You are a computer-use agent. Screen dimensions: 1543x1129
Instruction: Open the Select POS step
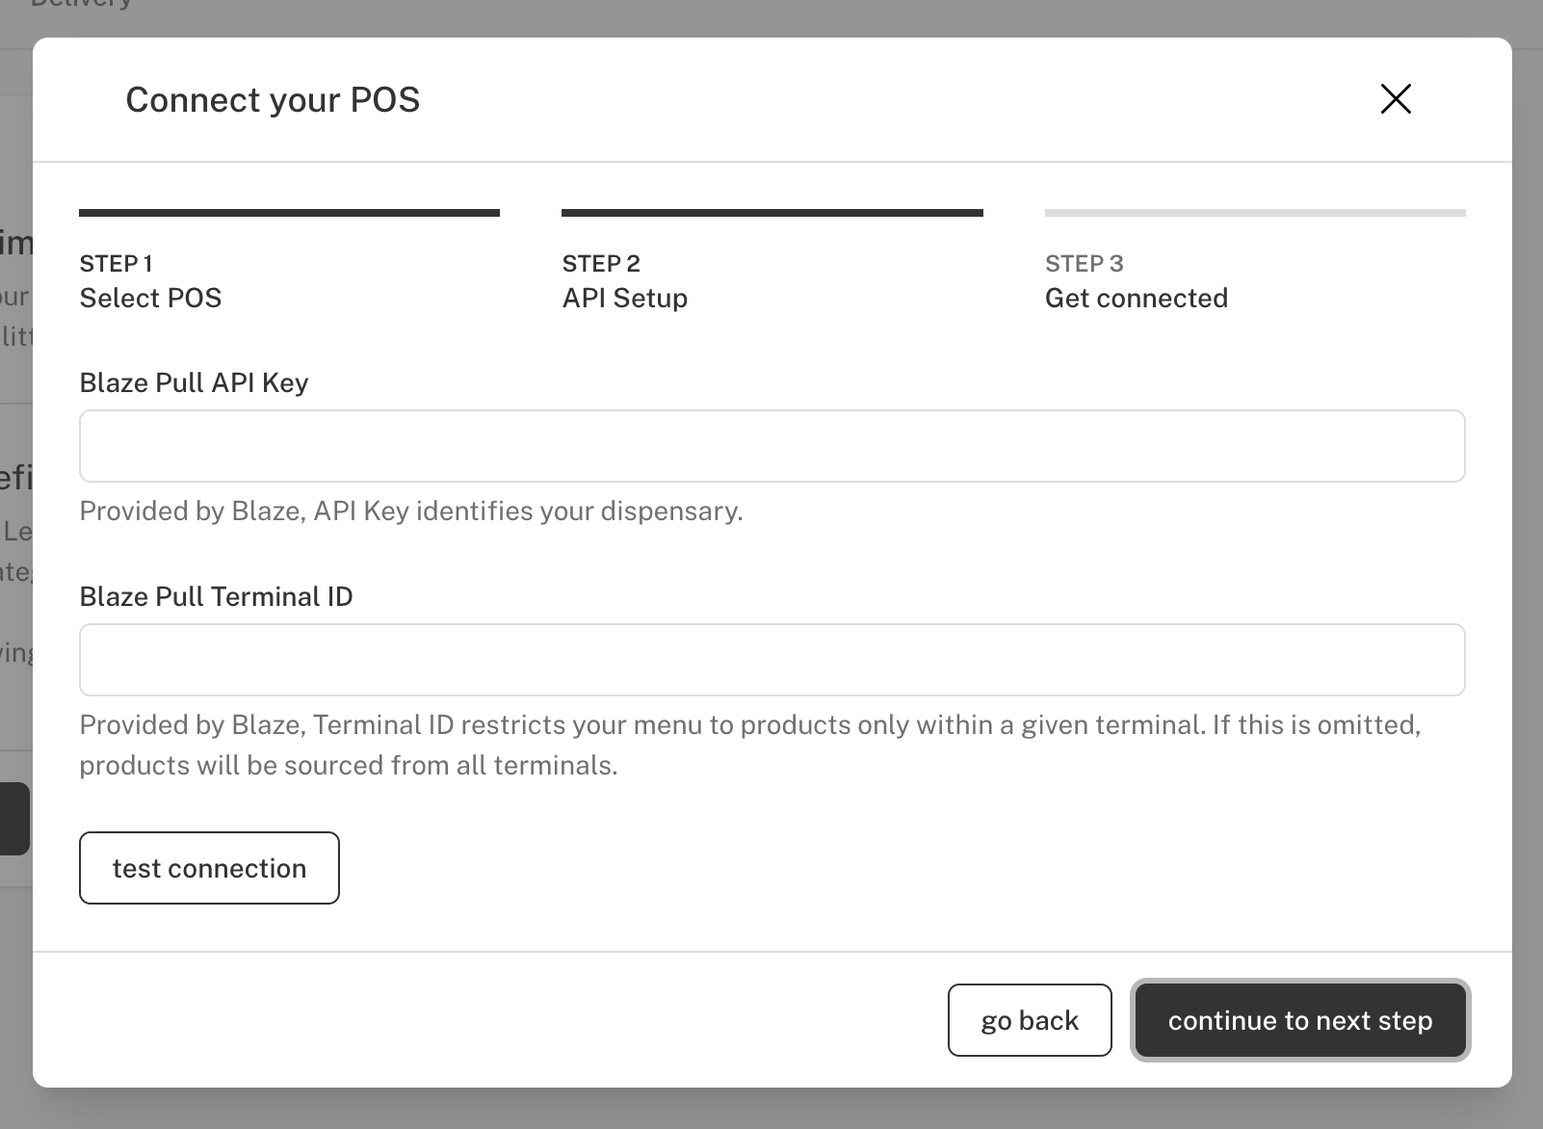point(150,299)
